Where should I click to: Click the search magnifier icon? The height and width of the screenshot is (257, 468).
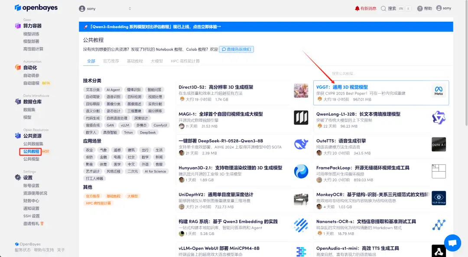point(383,8)
